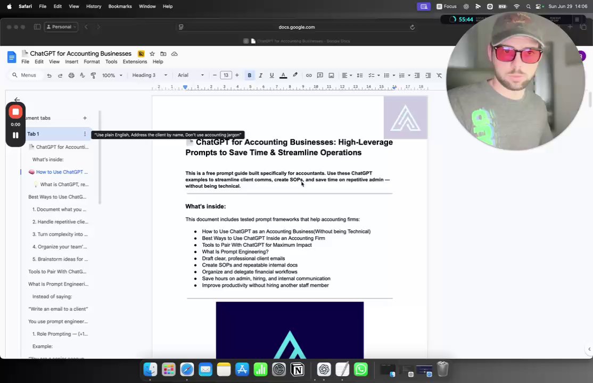Toggle underline formatting
This screenshot has height=383, width=593.
point(271,75)
